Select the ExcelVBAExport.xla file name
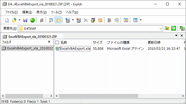 pyautogui.click(x=75, y=49)
